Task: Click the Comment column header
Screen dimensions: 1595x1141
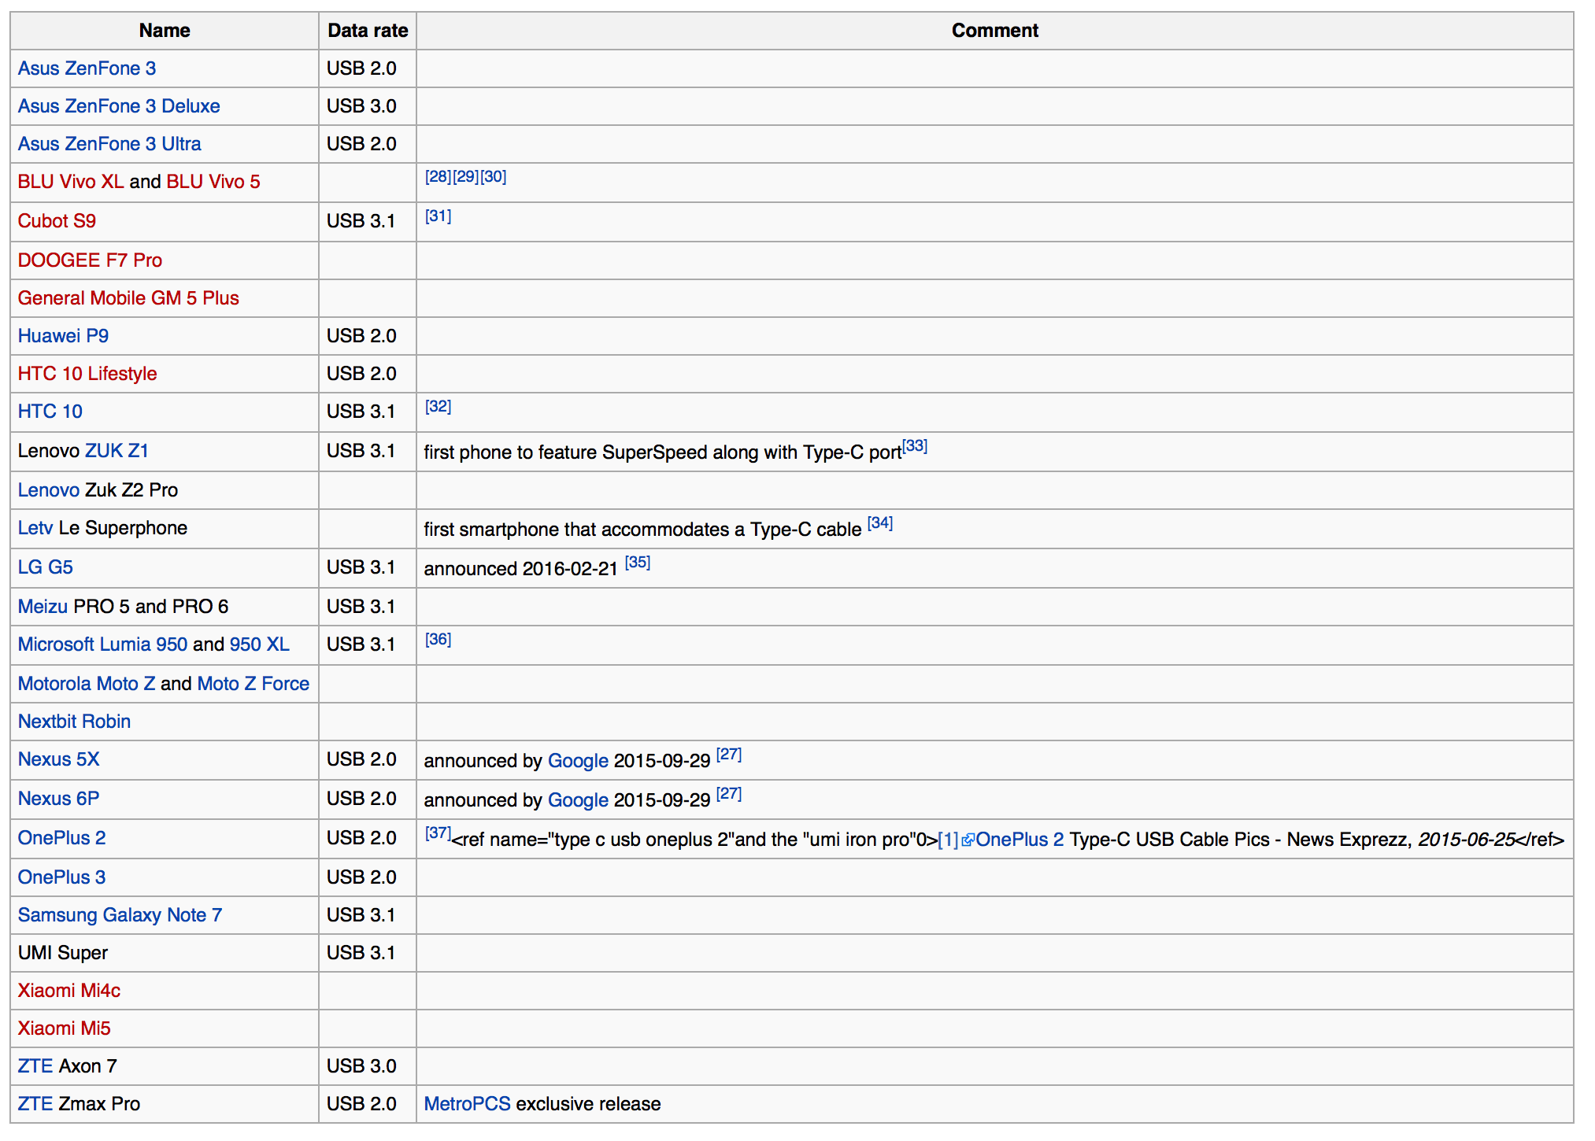Action: coord(995,31)
